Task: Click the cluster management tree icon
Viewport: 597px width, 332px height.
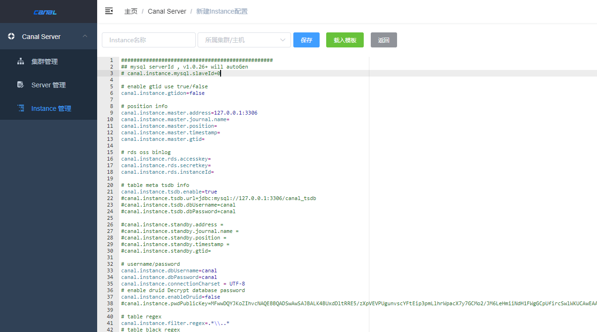Action: click(21, 61)
